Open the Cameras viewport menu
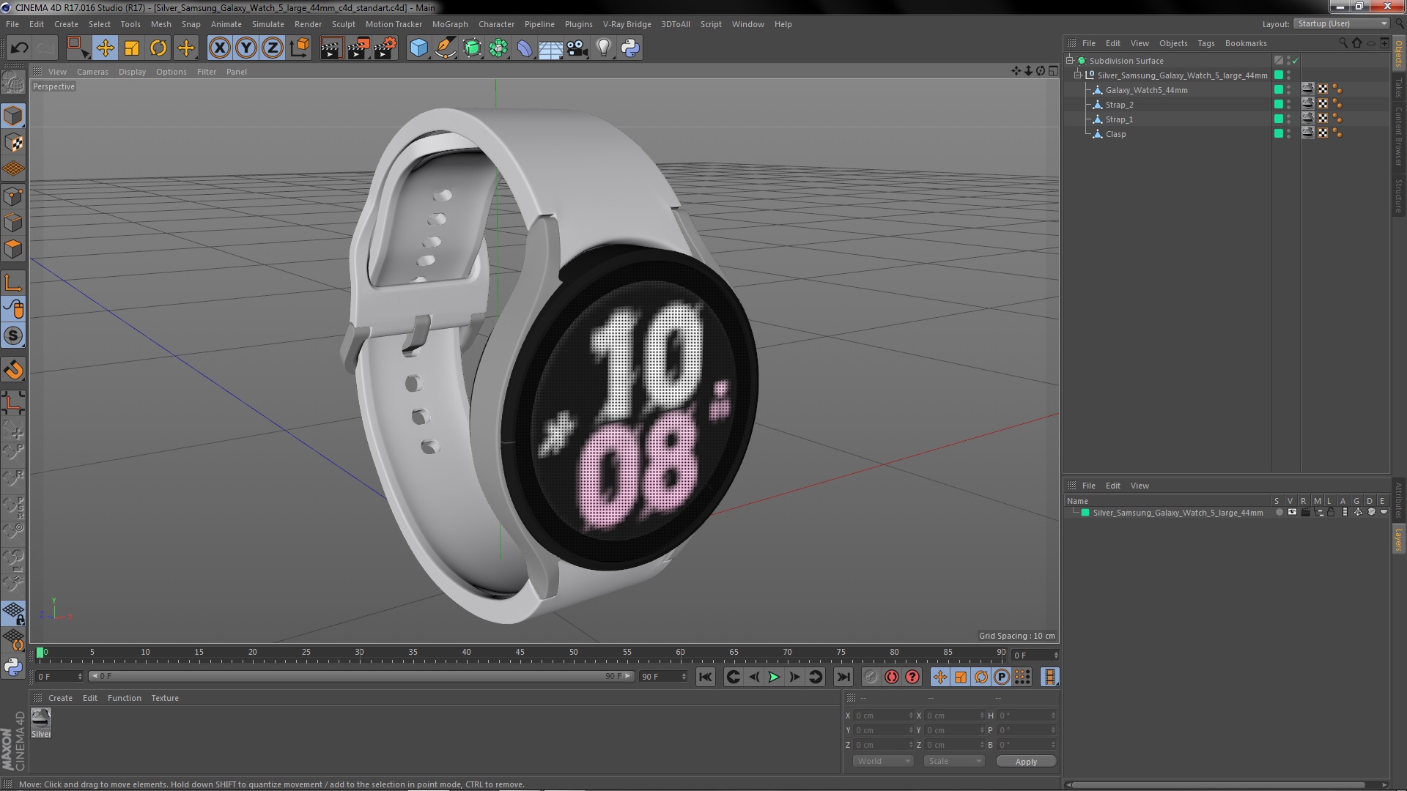 click(92, 72)
